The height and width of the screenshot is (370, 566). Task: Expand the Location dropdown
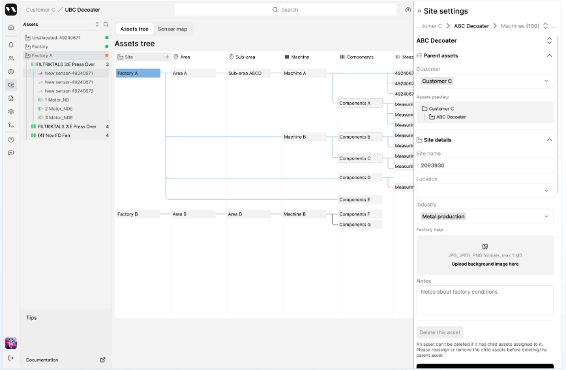(x=484, y=191)
